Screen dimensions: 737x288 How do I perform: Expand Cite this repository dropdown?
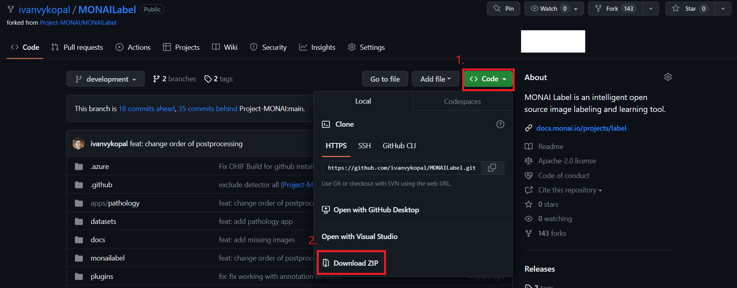click(570, 190)
